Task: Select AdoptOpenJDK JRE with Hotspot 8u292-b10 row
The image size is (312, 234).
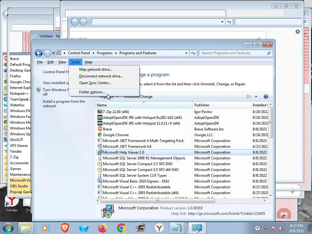Action: point(182,117)
